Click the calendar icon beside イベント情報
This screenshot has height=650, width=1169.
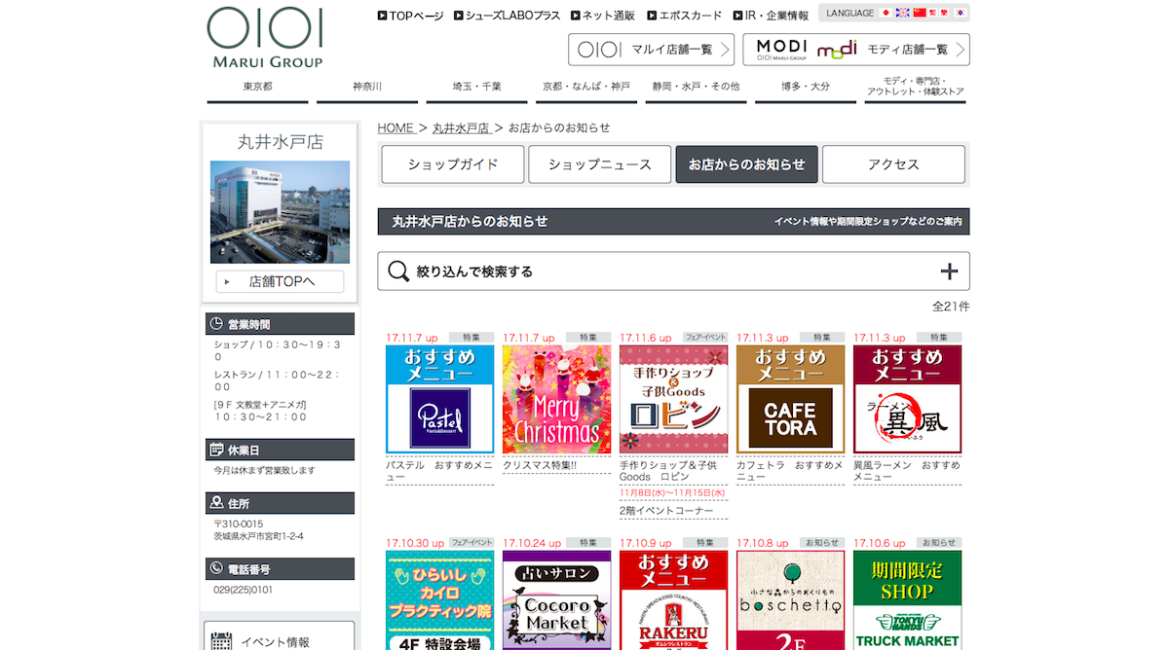(222, 642)
